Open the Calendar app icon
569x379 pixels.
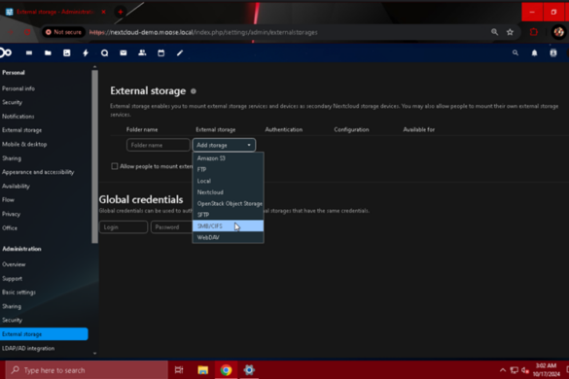(161, 52)
